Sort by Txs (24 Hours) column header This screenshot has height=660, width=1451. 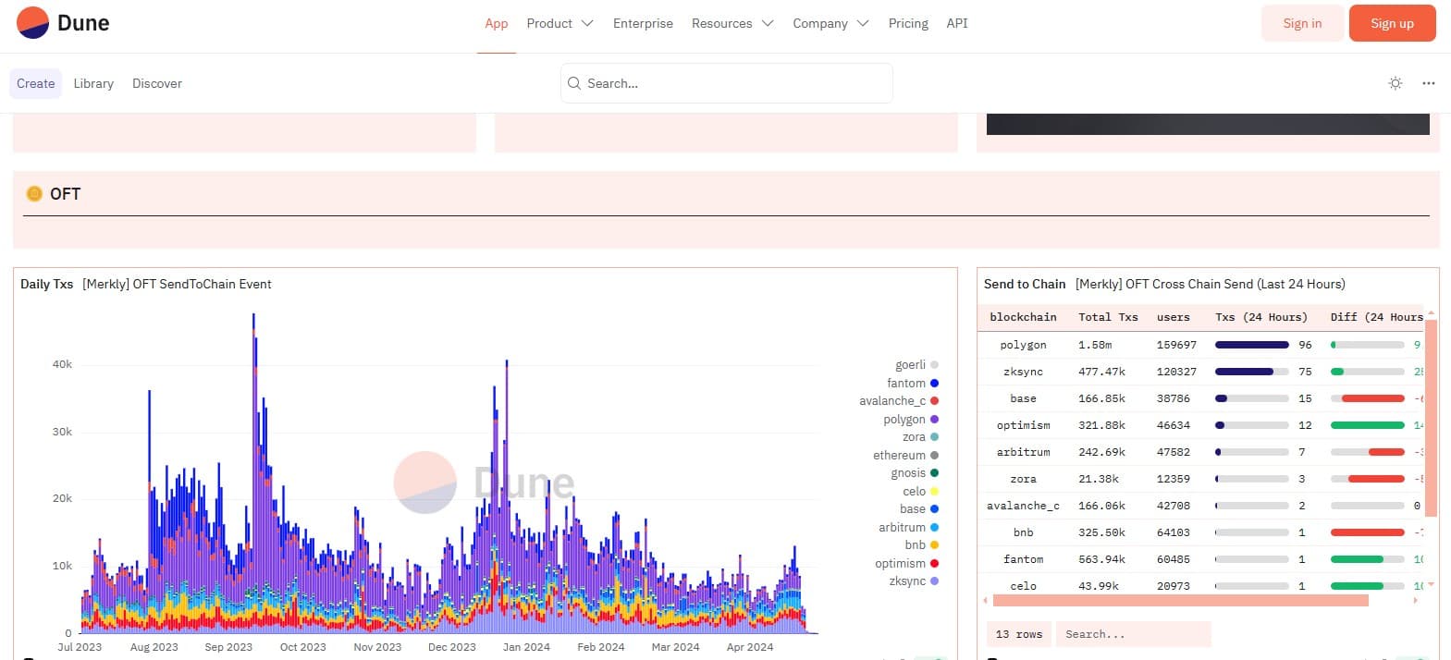click(1261, 317)
